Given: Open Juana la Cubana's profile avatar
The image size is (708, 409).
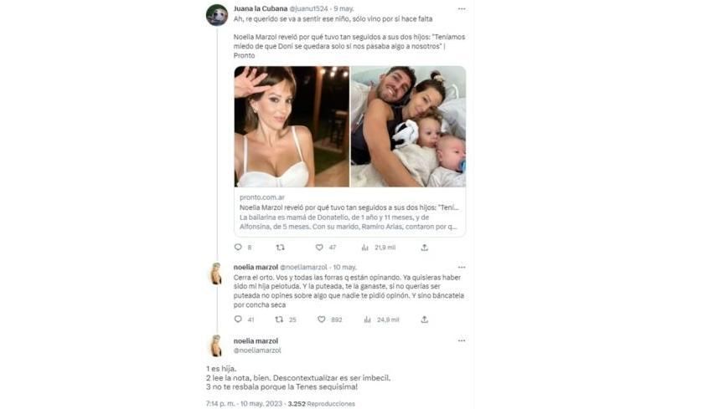Looking at the screenshot, I should pyautogui.click(x=217, y=15).
